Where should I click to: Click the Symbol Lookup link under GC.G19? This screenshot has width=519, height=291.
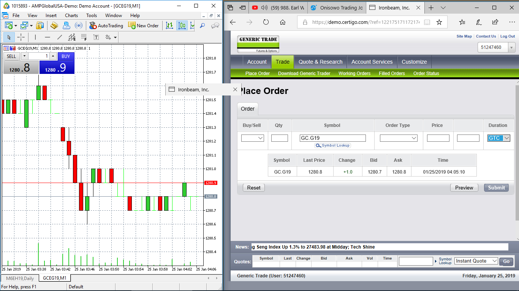[332, 145]
